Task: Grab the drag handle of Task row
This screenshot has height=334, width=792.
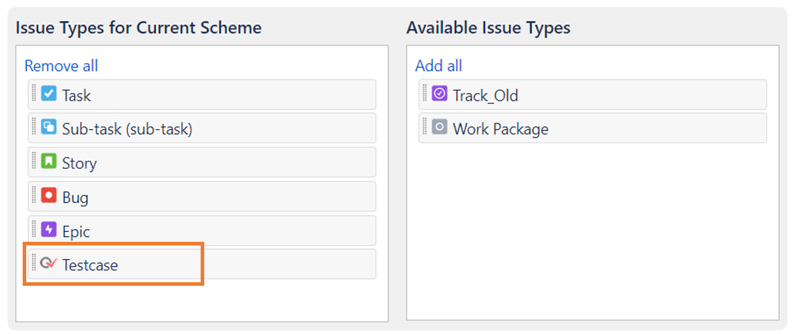Action: 34,93
